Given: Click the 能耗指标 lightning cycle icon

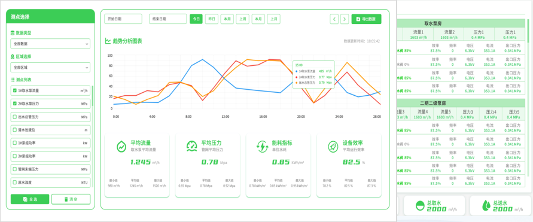Looking at the screenshot, I should (x=263, y=146).
